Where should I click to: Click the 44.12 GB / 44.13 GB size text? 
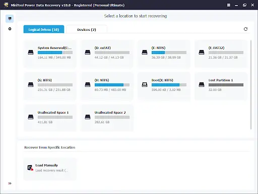pos(109,58)
